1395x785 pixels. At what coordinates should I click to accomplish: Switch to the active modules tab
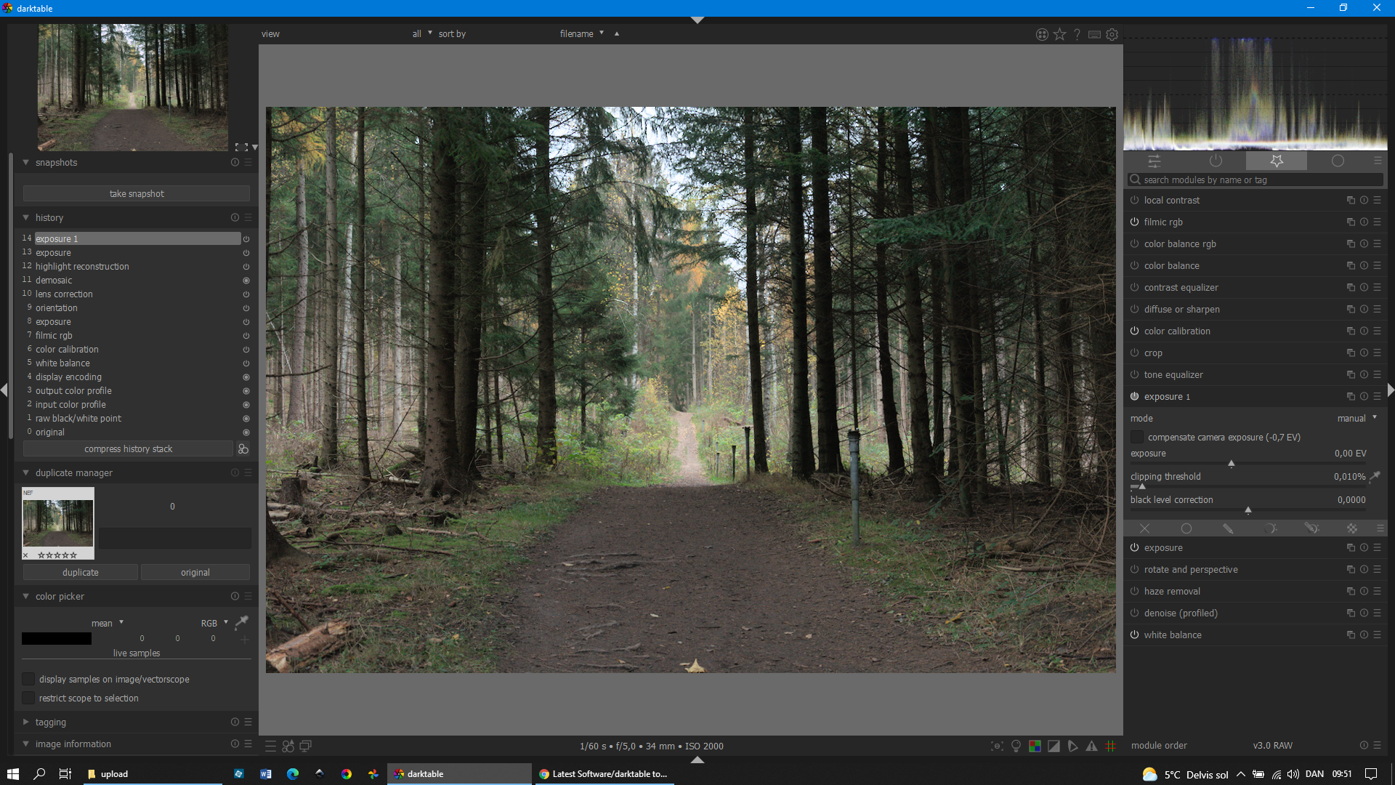point(1216,161)
